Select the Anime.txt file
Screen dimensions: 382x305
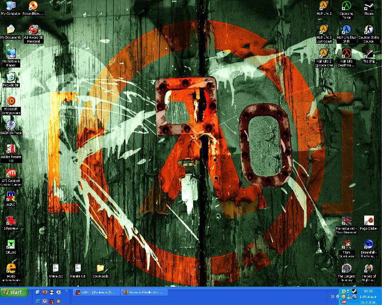(56, 271)
